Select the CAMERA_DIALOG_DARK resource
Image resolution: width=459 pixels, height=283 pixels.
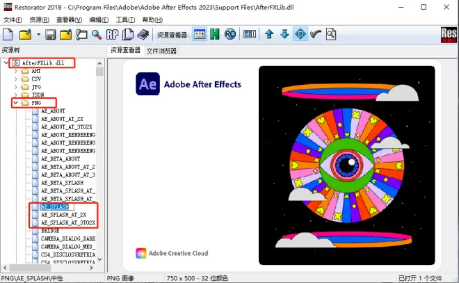68,238
